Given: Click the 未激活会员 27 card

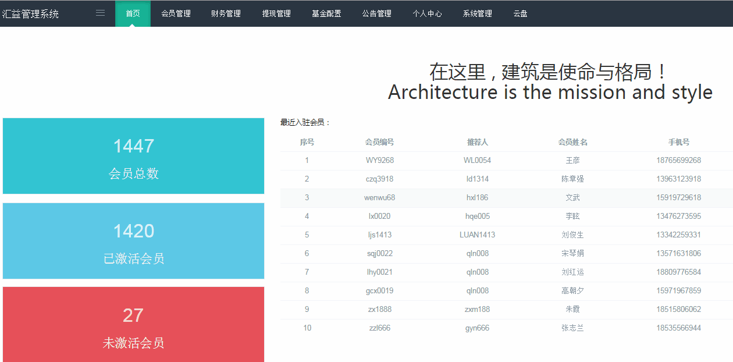Looking at the screenshot, I should (133, 325).
